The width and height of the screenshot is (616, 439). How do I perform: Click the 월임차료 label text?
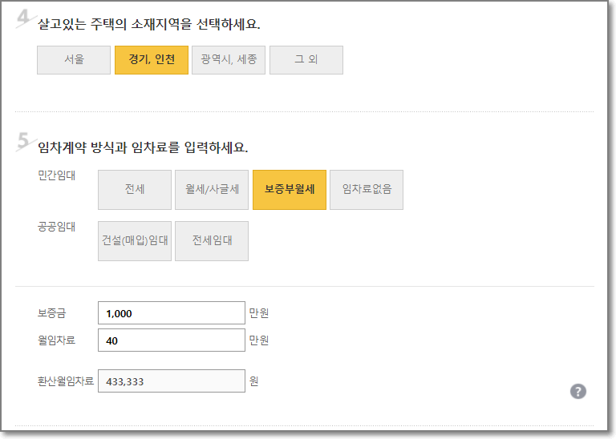(x=56, y=340)
